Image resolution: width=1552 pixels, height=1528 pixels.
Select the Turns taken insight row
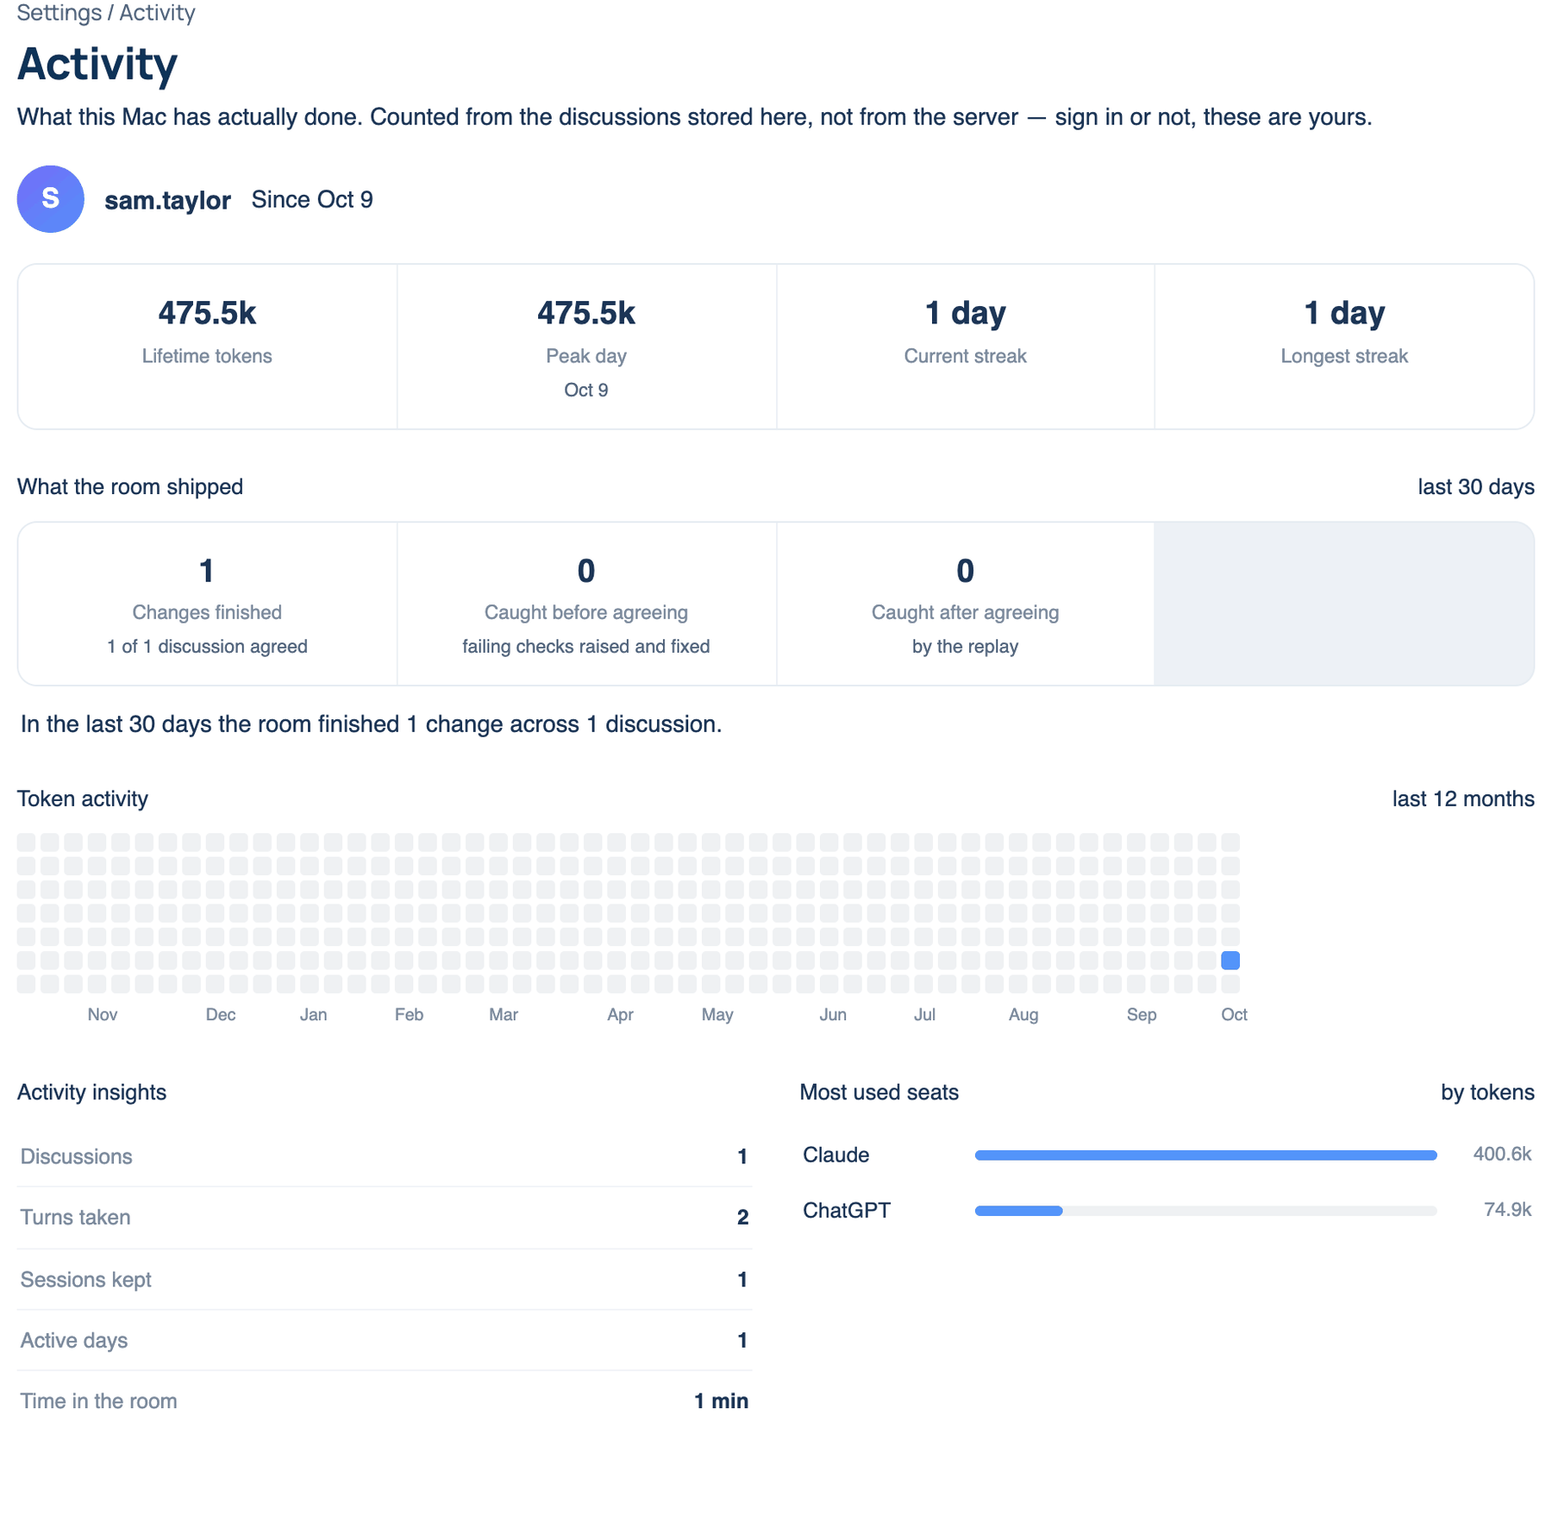click(x=384, y=1218)
